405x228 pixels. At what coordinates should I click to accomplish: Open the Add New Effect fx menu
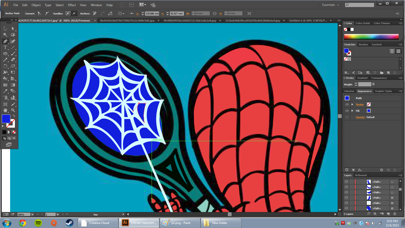click(360, 170)
